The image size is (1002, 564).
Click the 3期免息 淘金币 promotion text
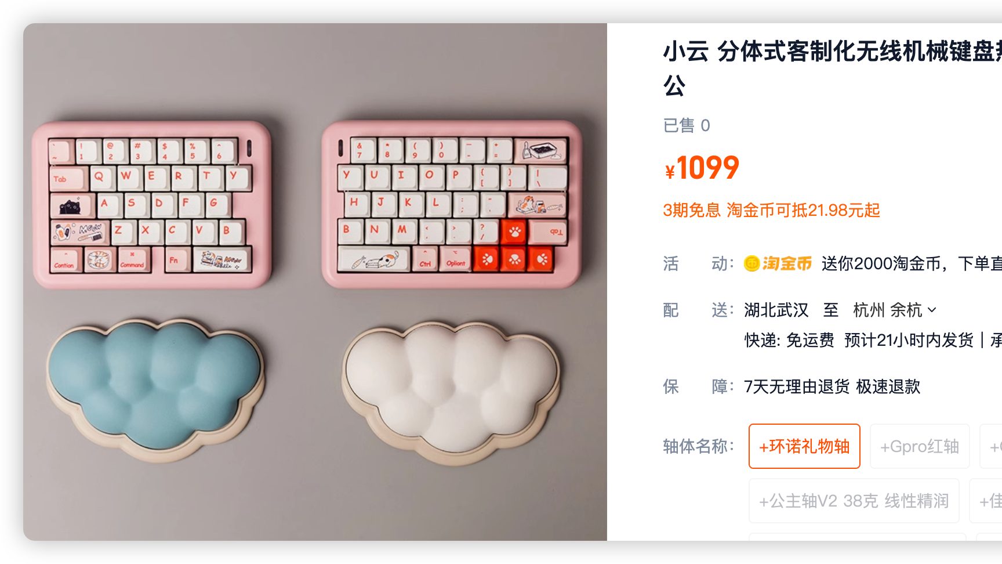click(x=771, y=210)
